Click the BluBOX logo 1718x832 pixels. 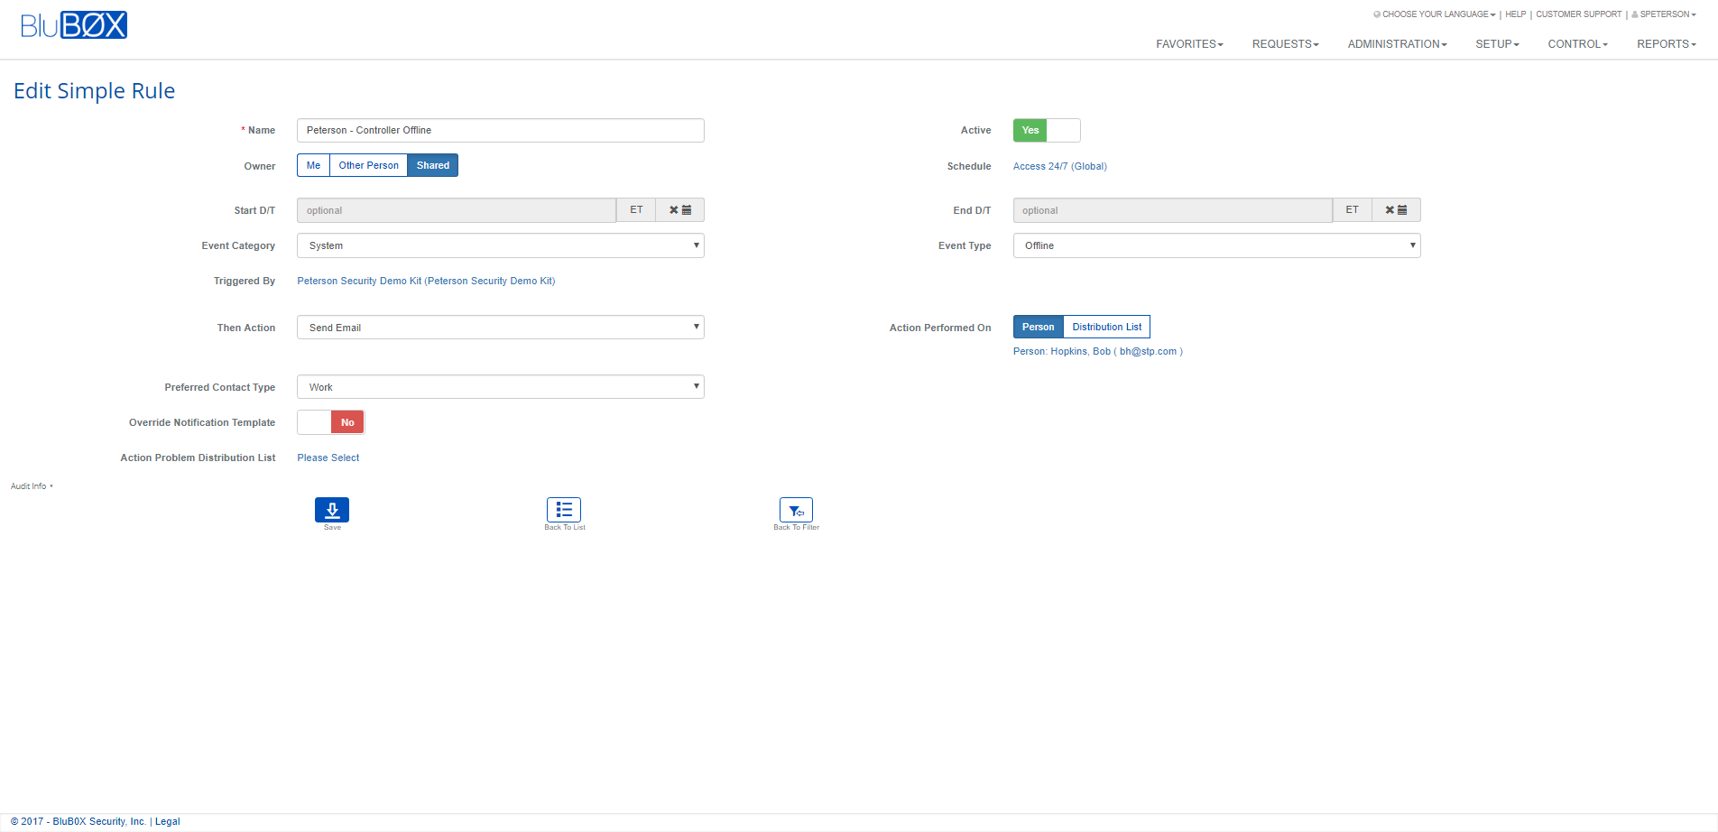click(x=74, y=25)
